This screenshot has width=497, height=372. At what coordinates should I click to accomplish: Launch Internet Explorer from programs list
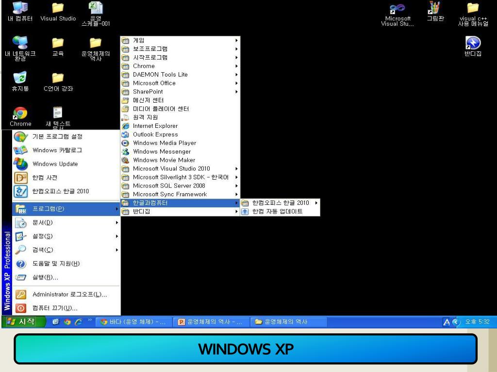[x=180, y=126]
